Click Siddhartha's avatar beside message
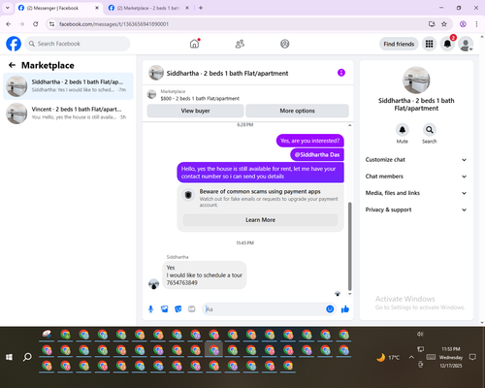The image size is (485, 388). [153, 284]
